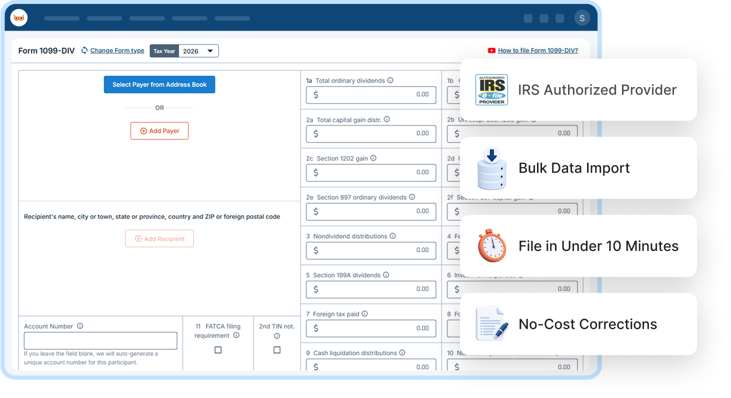
Task: Click the 2a Total capital gain amount field
Action: [371, 134]
